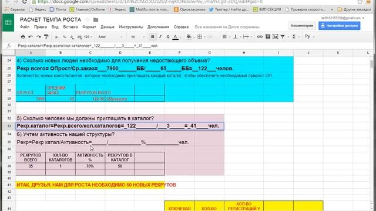376x211 pixels.
Task: Select column H header
Action: point(244,53)
